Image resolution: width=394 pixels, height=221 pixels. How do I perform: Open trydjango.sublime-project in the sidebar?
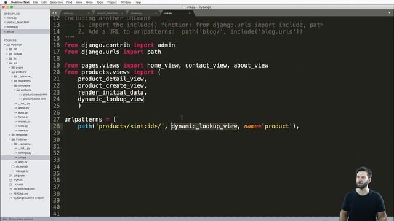pyautogui.click(x=28, y=198)
